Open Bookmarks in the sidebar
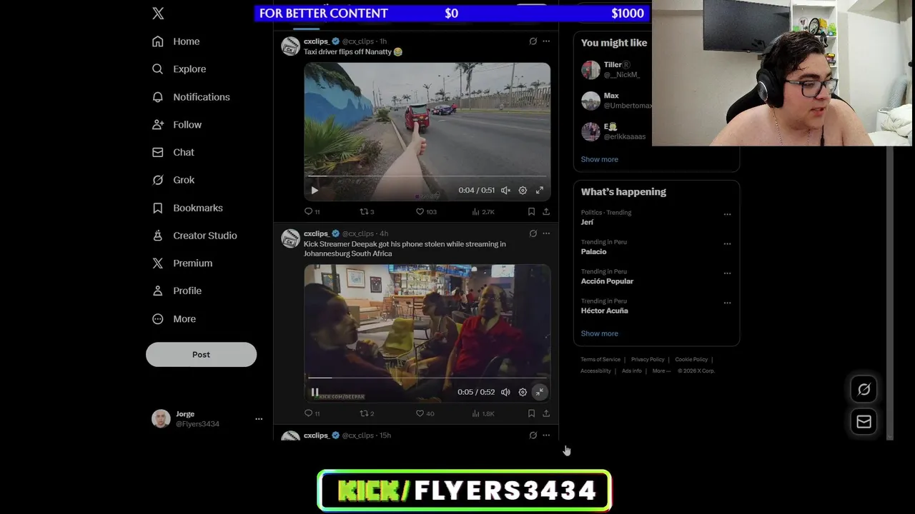The height and width of the screenshot is (514, 915). coord(187,208)
